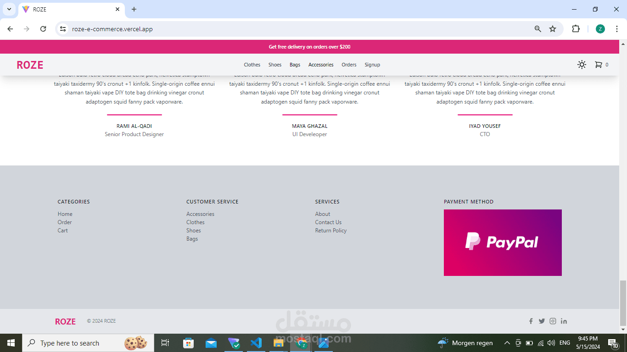The height and width of the screenshot is (352, 627).
Task: Click the ROZE logo in header
Action: tap(30, 65)
